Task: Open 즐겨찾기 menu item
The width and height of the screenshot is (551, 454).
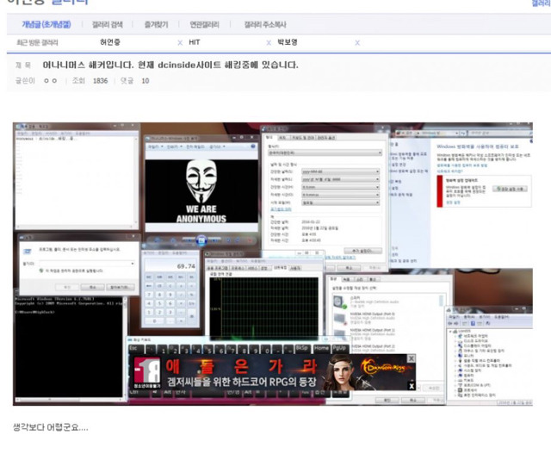Action: [x=156, y=25]
